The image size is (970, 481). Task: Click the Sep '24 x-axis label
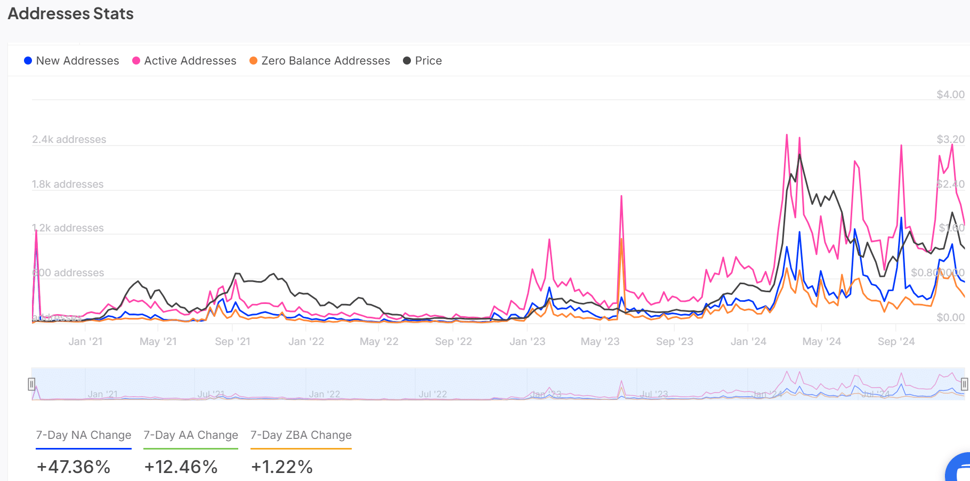coord(896,341)
